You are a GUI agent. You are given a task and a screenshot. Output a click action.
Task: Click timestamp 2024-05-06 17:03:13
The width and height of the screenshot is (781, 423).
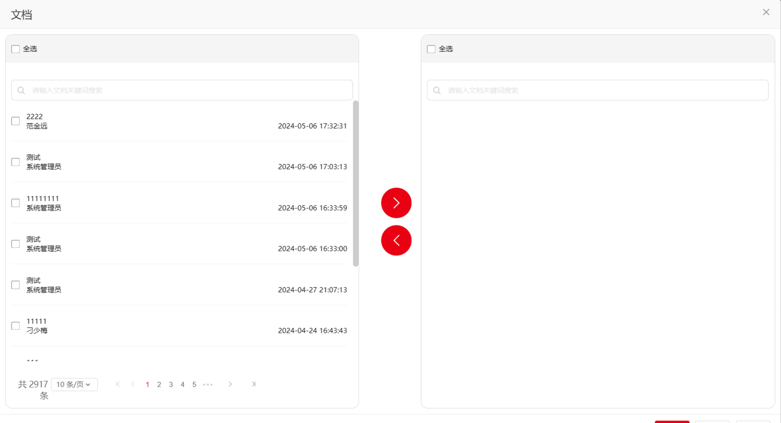(x=312, y=167)
